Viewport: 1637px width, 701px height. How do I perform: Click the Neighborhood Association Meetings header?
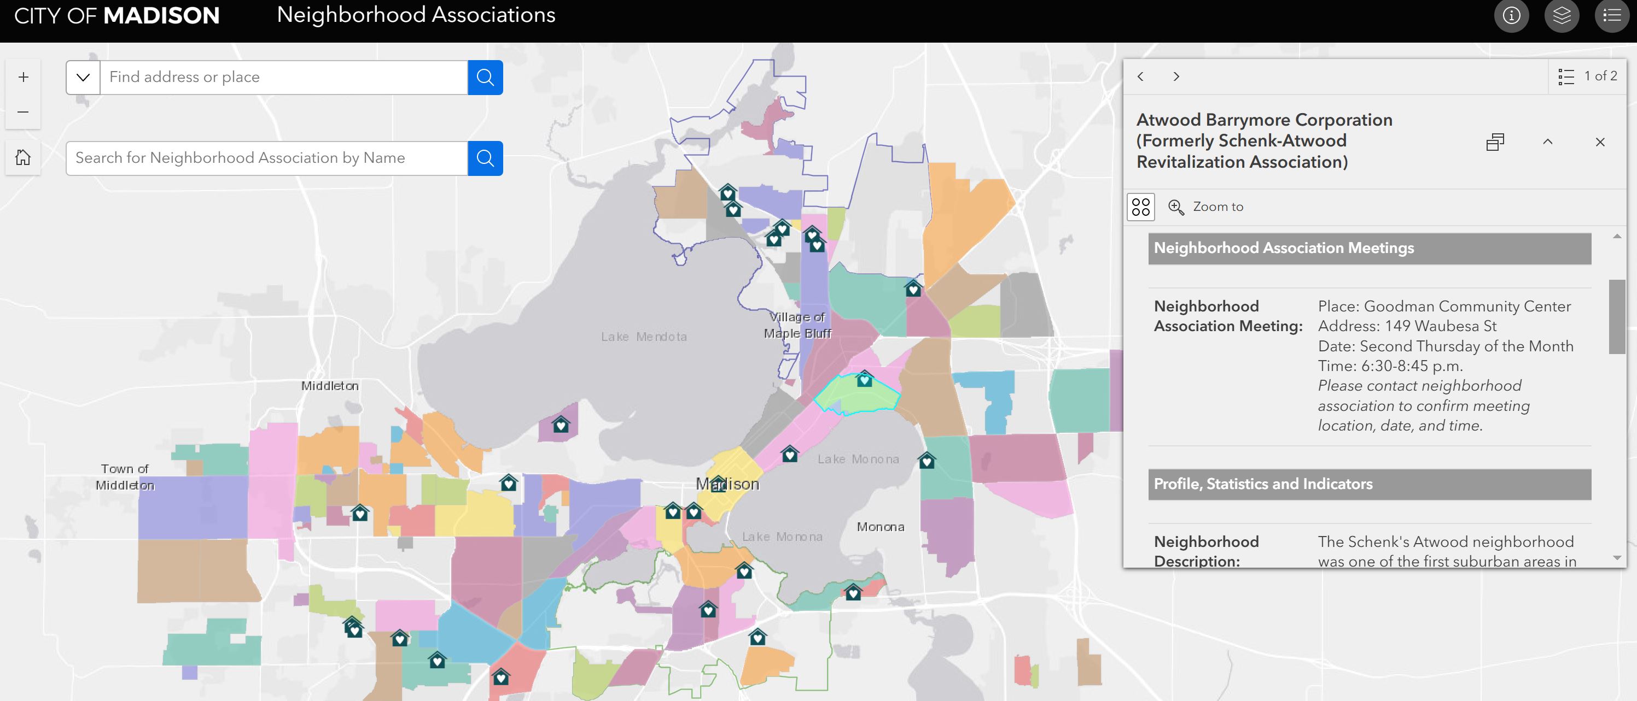click(x=1370, y=248)
